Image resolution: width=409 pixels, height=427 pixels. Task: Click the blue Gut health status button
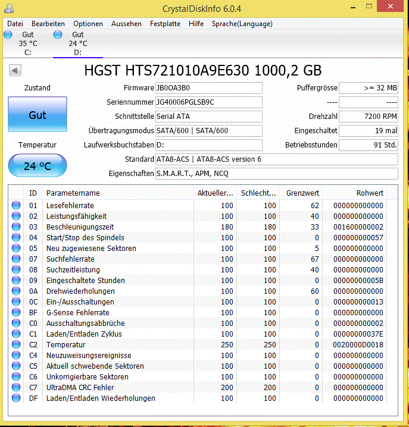coord(38,115)
